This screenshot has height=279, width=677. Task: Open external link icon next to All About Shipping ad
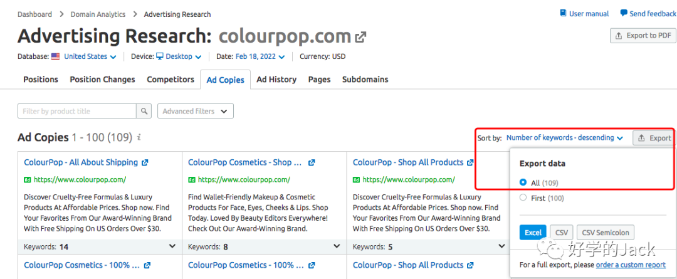coord(145,162)
